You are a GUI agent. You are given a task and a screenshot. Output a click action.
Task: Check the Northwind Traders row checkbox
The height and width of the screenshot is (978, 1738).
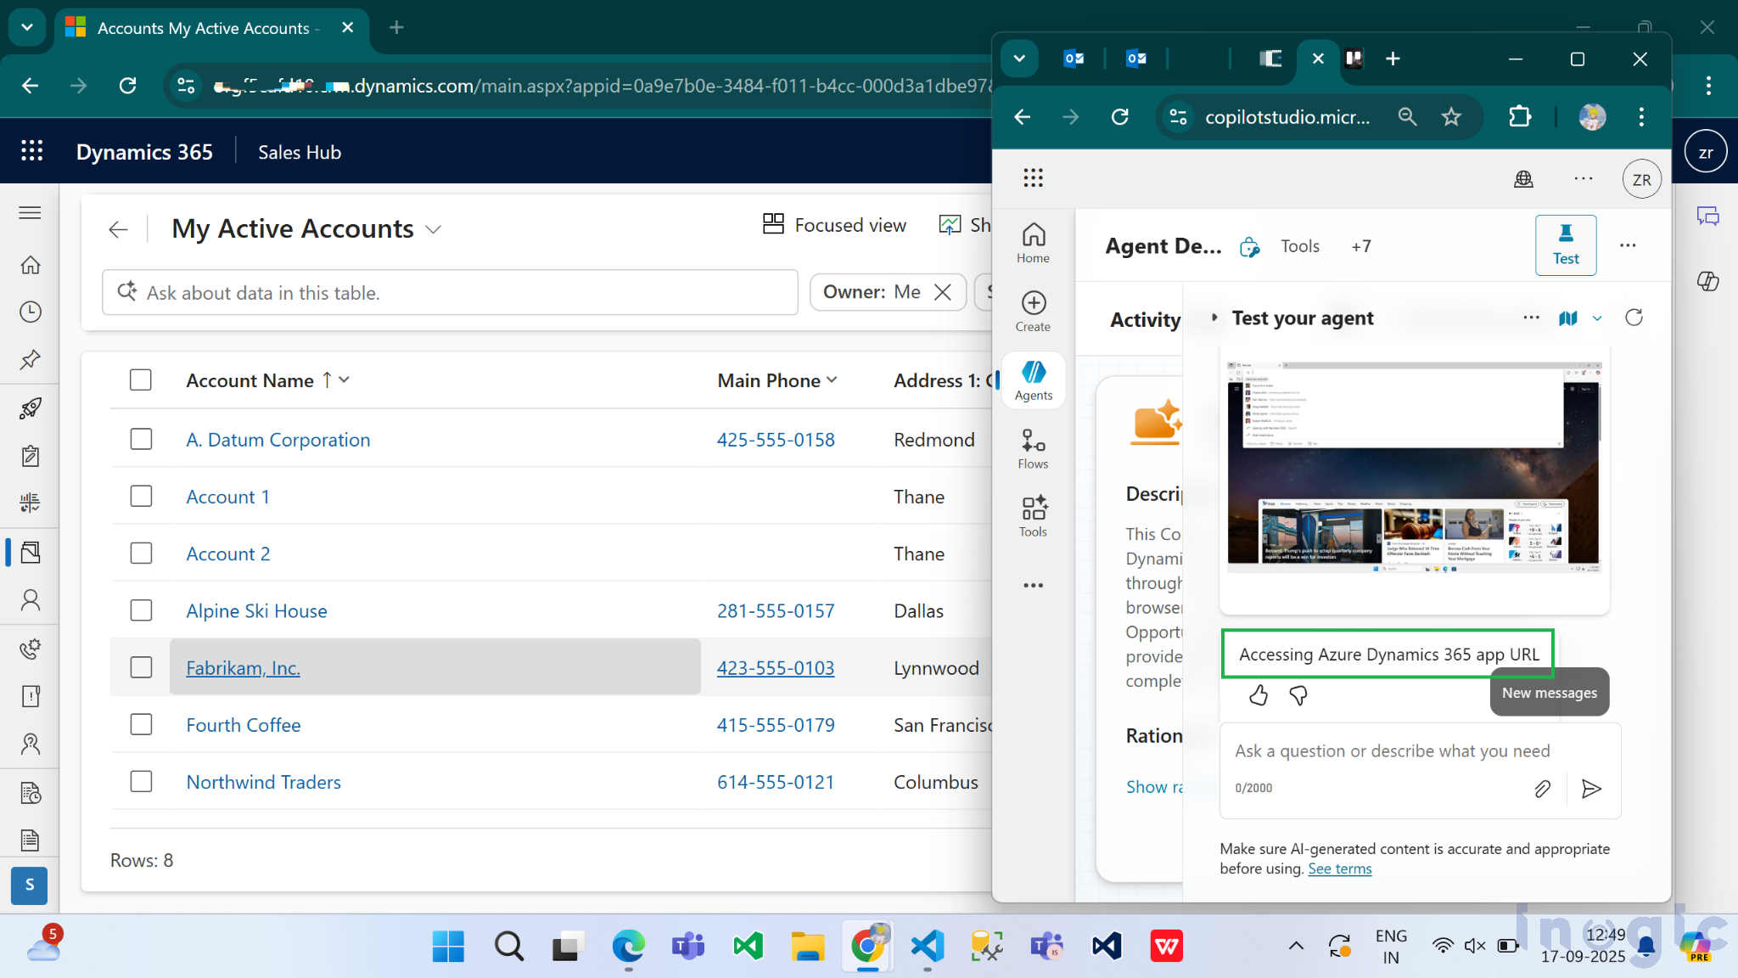pos(141,781)
